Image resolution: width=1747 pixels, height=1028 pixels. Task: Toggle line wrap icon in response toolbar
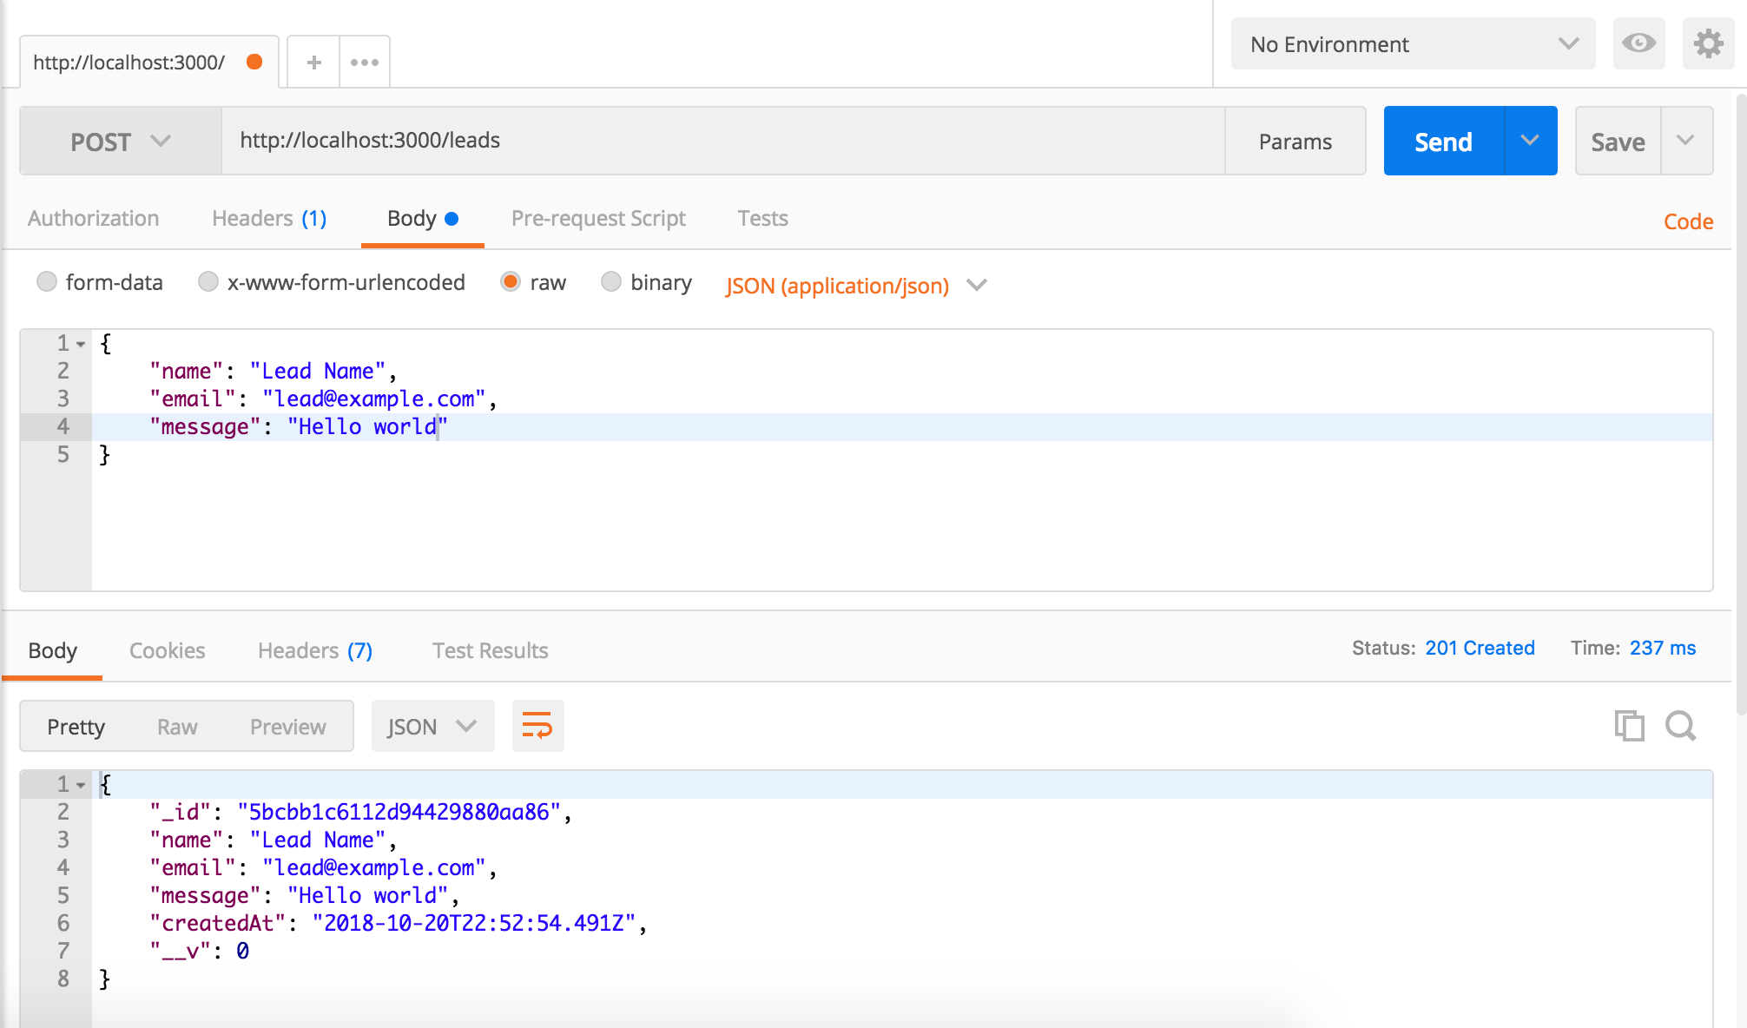537,726
